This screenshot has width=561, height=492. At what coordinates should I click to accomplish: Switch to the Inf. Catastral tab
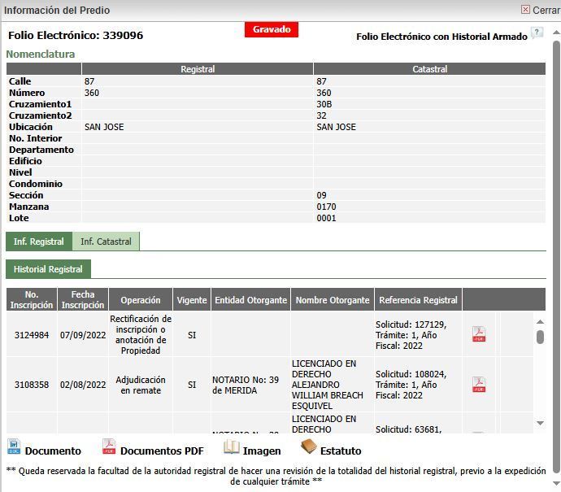[106, 242]
